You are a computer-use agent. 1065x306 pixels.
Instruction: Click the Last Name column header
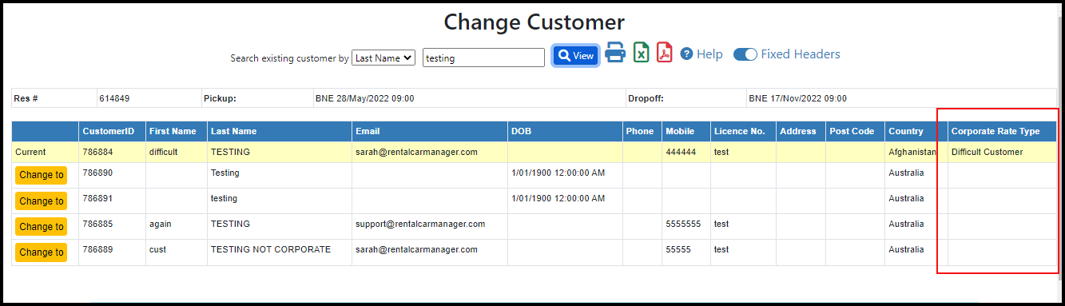pyautogui.click(x=233, y=131)
